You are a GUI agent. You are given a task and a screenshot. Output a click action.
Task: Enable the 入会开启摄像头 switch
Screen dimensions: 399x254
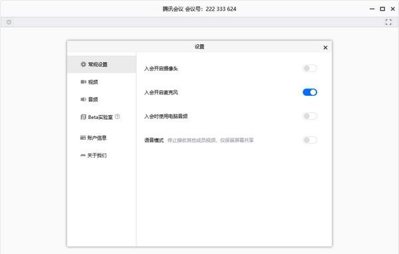pyautogui.click(x=310, y=68)
